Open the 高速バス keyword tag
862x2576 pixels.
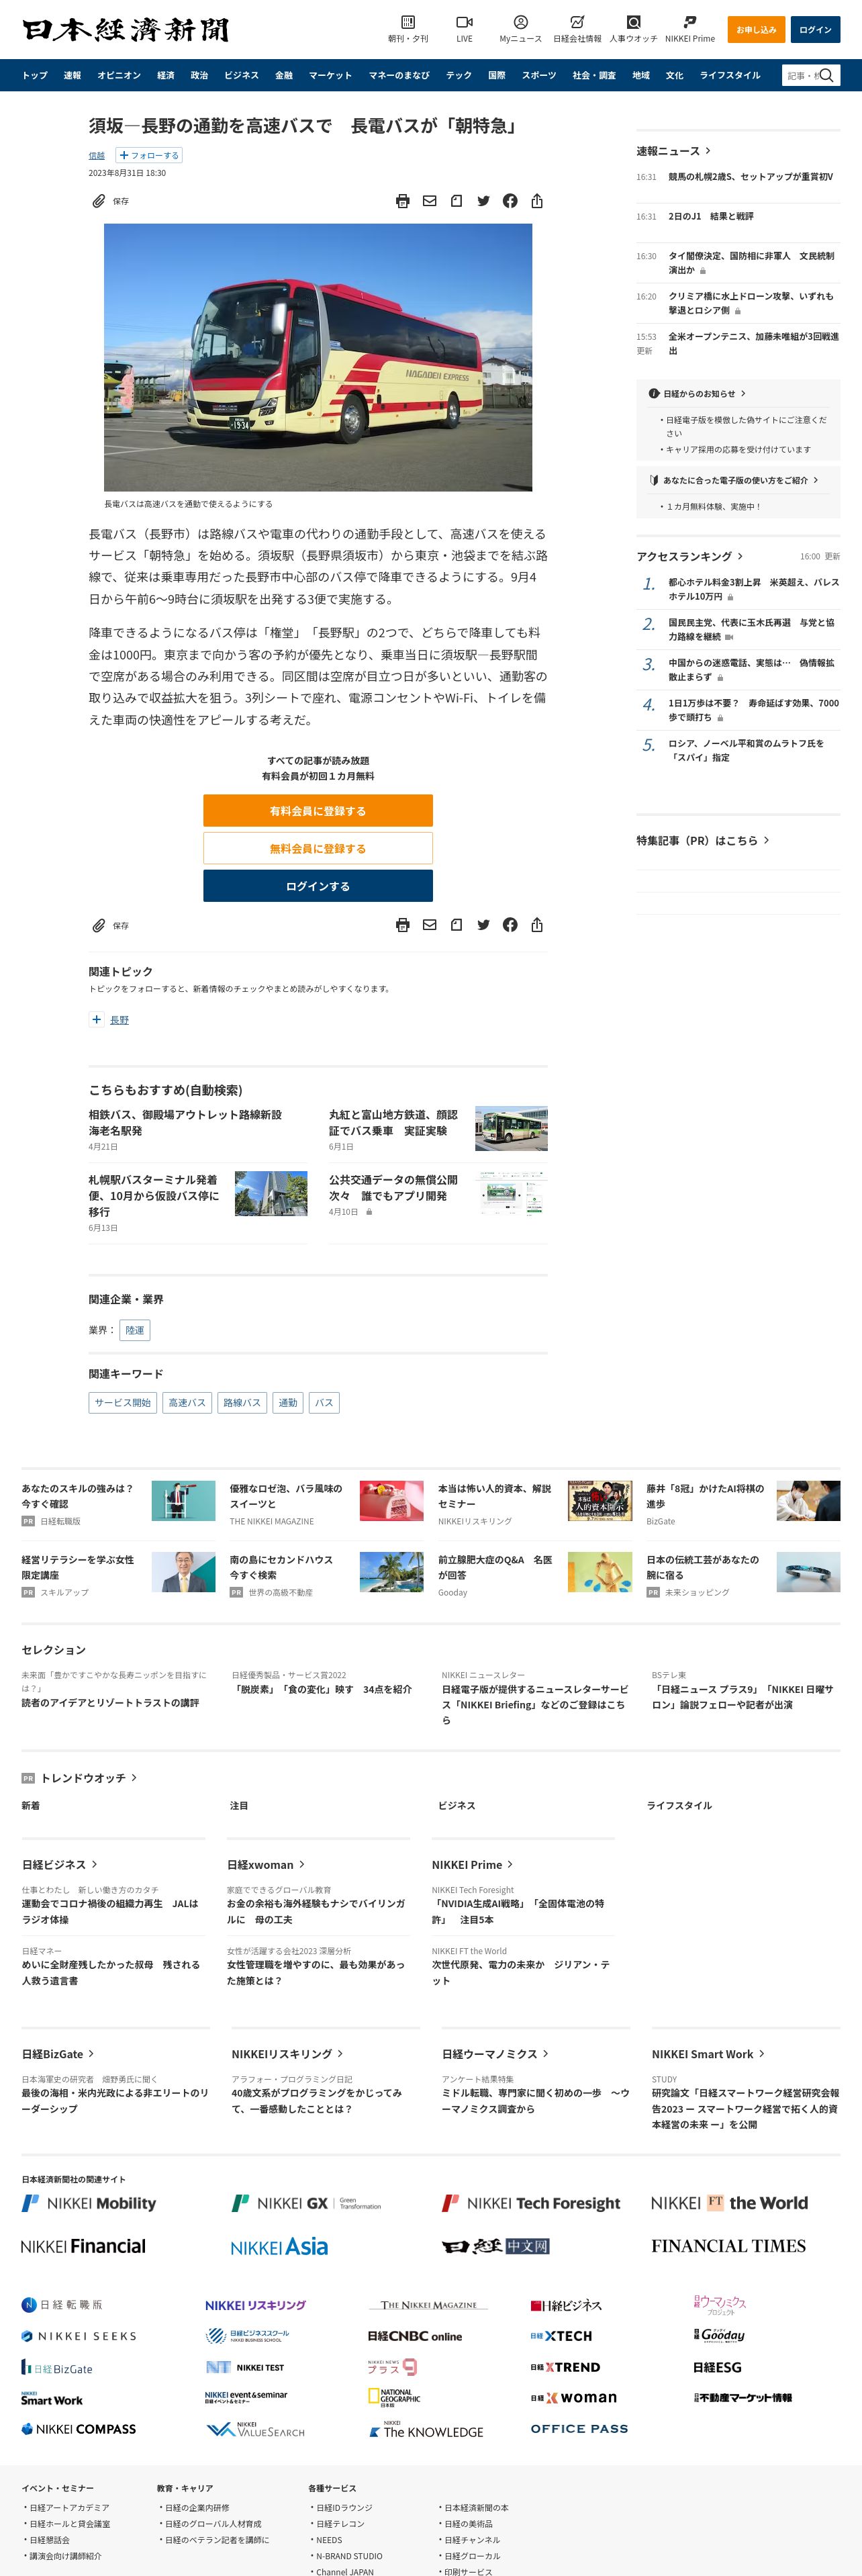click(187, 1402)
